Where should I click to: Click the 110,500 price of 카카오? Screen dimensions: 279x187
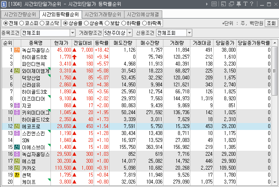(63, 168)
